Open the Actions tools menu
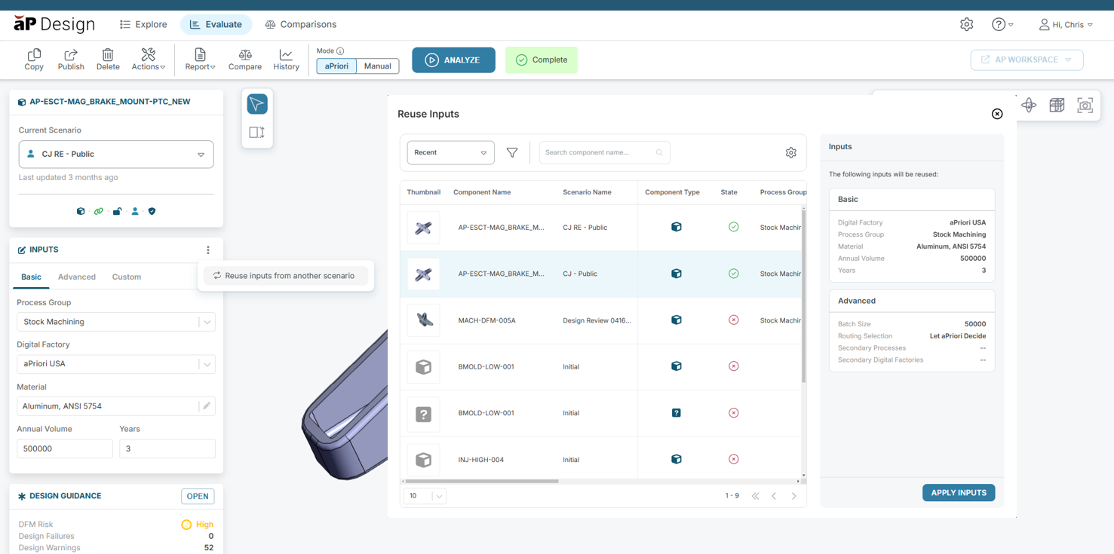Screen dimensions: 1114x554 click(148, 60)
